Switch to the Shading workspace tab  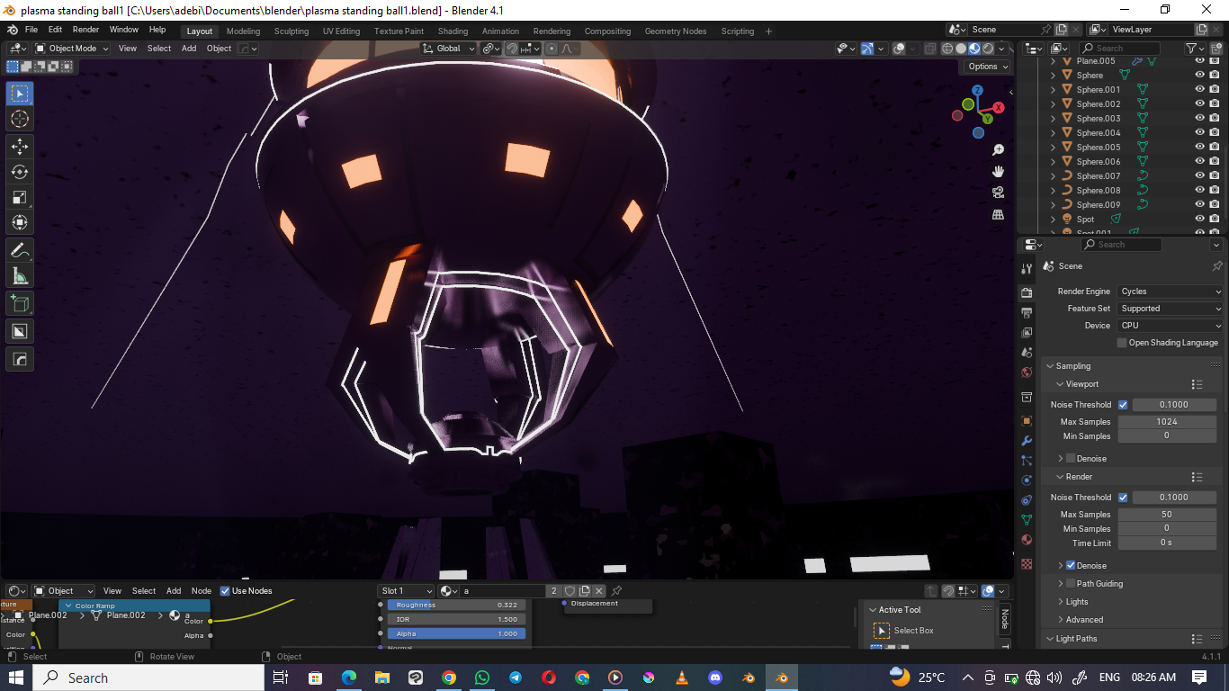[453, 31]
